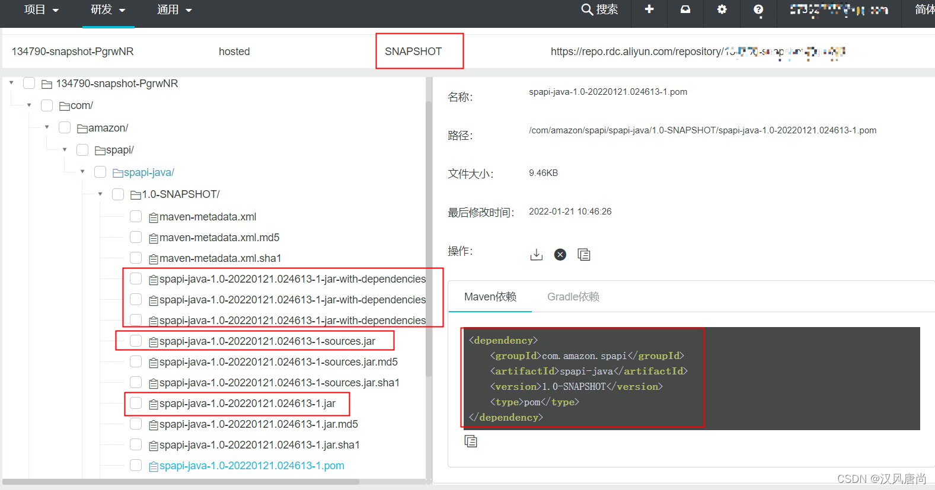The height and width of the screenshot is (490, 935).
Task: Collapse the spapi/ node arrow
Action: click(65, 150)
